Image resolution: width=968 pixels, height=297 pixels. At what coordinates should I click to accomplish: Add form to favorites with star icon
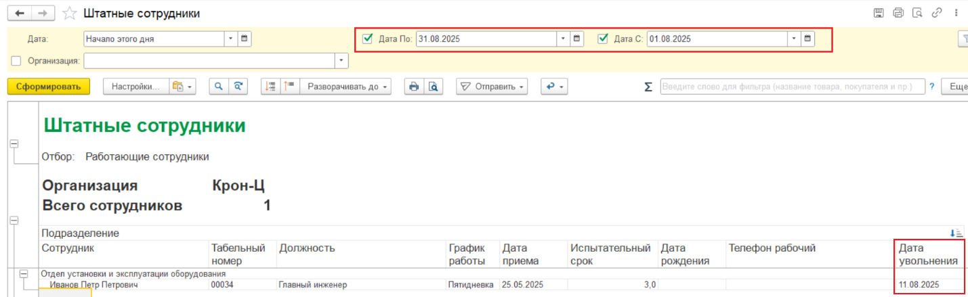click(68, 14)
